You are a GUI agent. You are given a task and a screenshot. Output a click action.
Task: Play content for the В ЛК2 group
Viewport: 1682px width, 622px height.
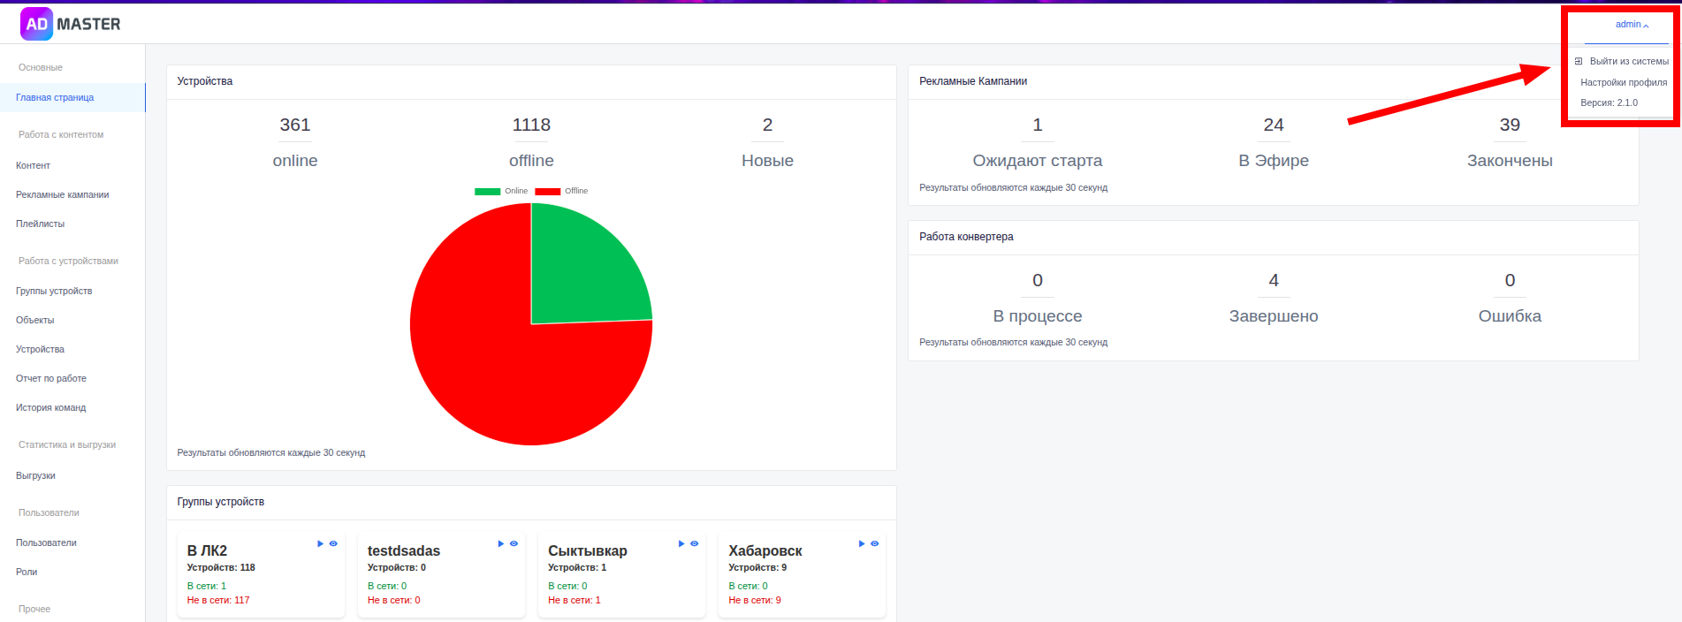pos(321,543)
